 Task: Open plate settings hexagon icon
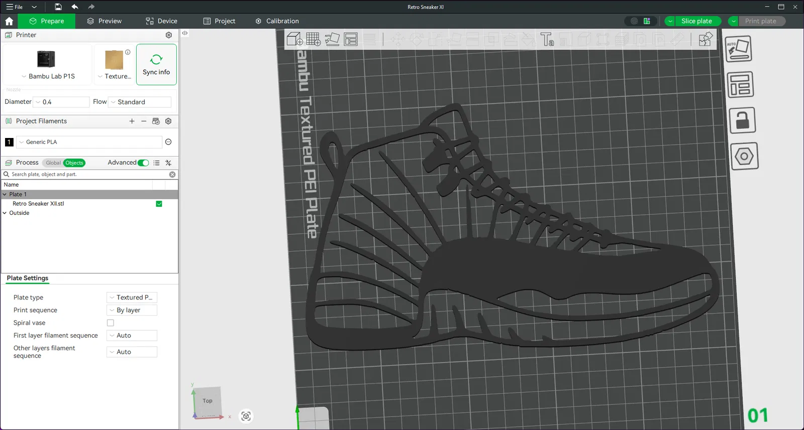(x=744, y=157)
